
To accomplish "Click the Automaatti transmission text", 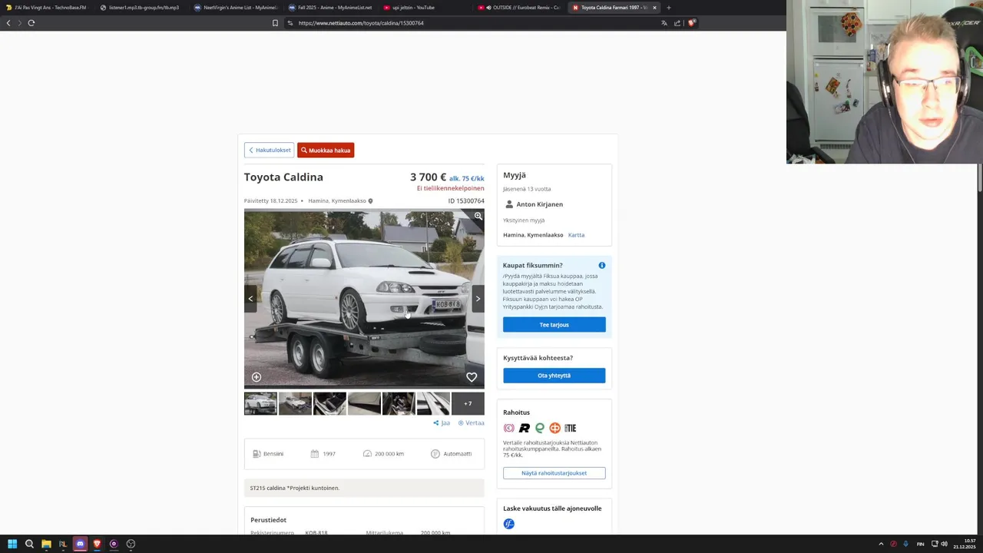I will point(457,454).
